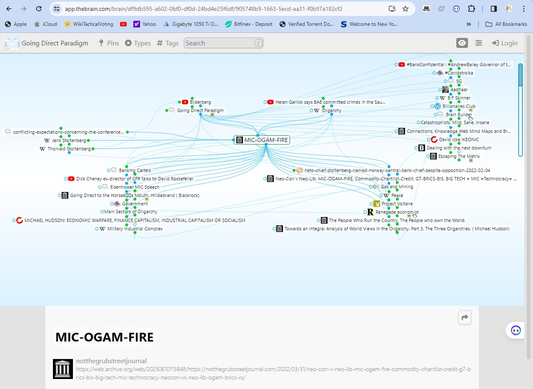This screenshot has height=389, width=533.
Task: Click the R icon beside Renegade economist
Action: 370,212
